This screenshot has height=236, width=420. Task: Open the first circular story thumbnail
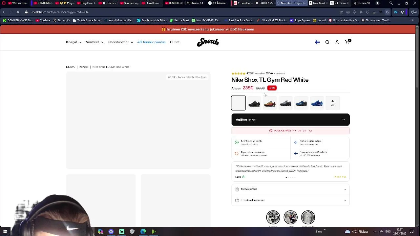[x=273, y=217]
